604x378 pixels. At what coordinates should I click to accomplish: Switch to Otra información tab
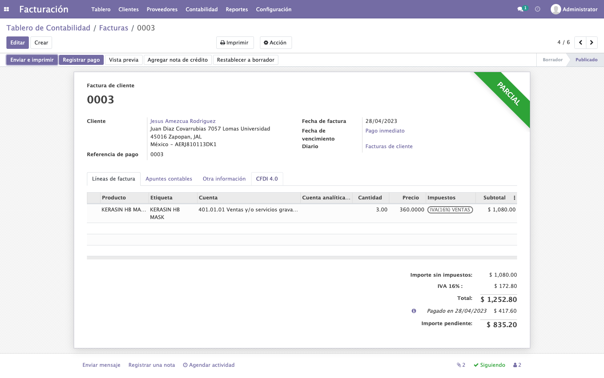[224, 179]
